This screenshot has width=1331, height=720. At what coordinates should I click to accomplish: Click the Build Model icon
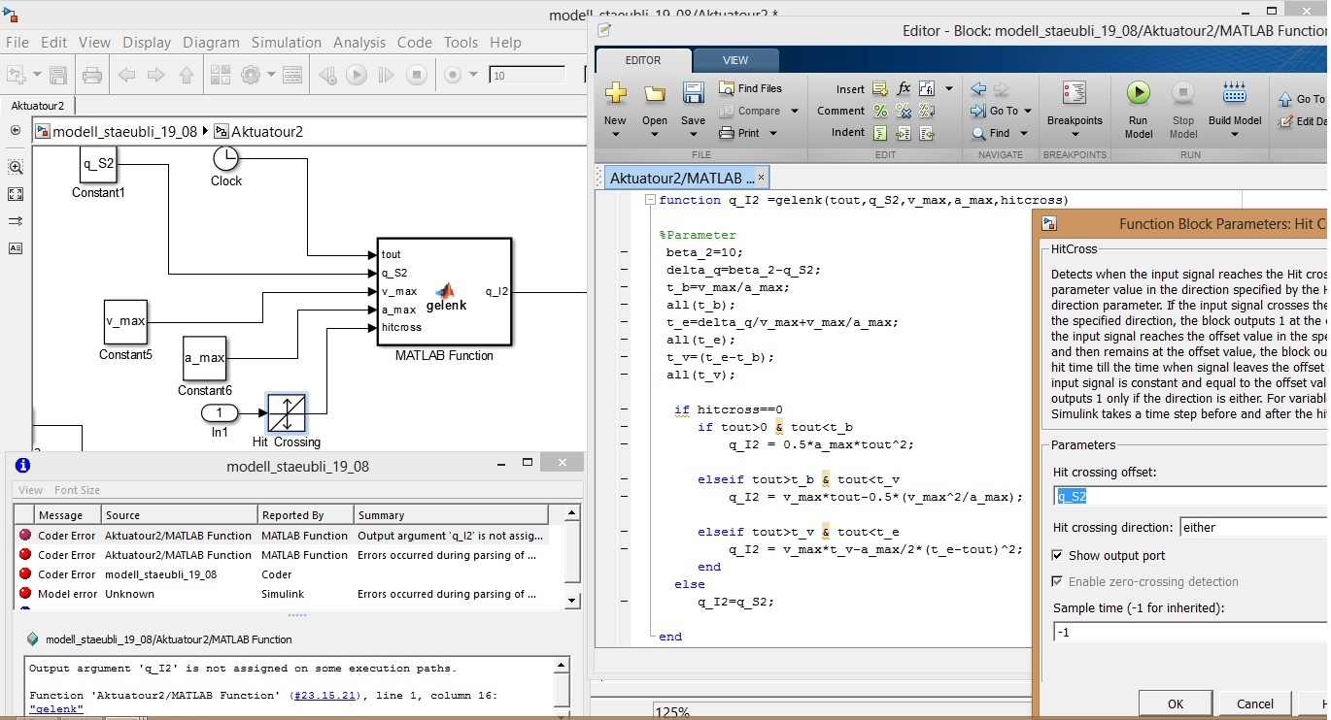click(1234, 93)
